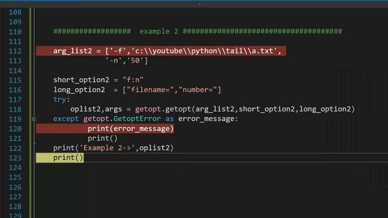The width and height of the screenshot is (388, 218).
Task: Click line number 116 in the gutter
Action: (15, 90)
